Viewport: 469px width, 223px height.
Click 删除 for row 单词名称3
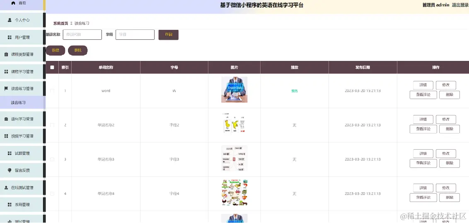pos(449,163)
